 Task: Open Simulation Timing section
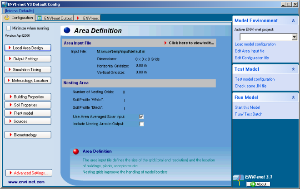(x=28, y=70)
